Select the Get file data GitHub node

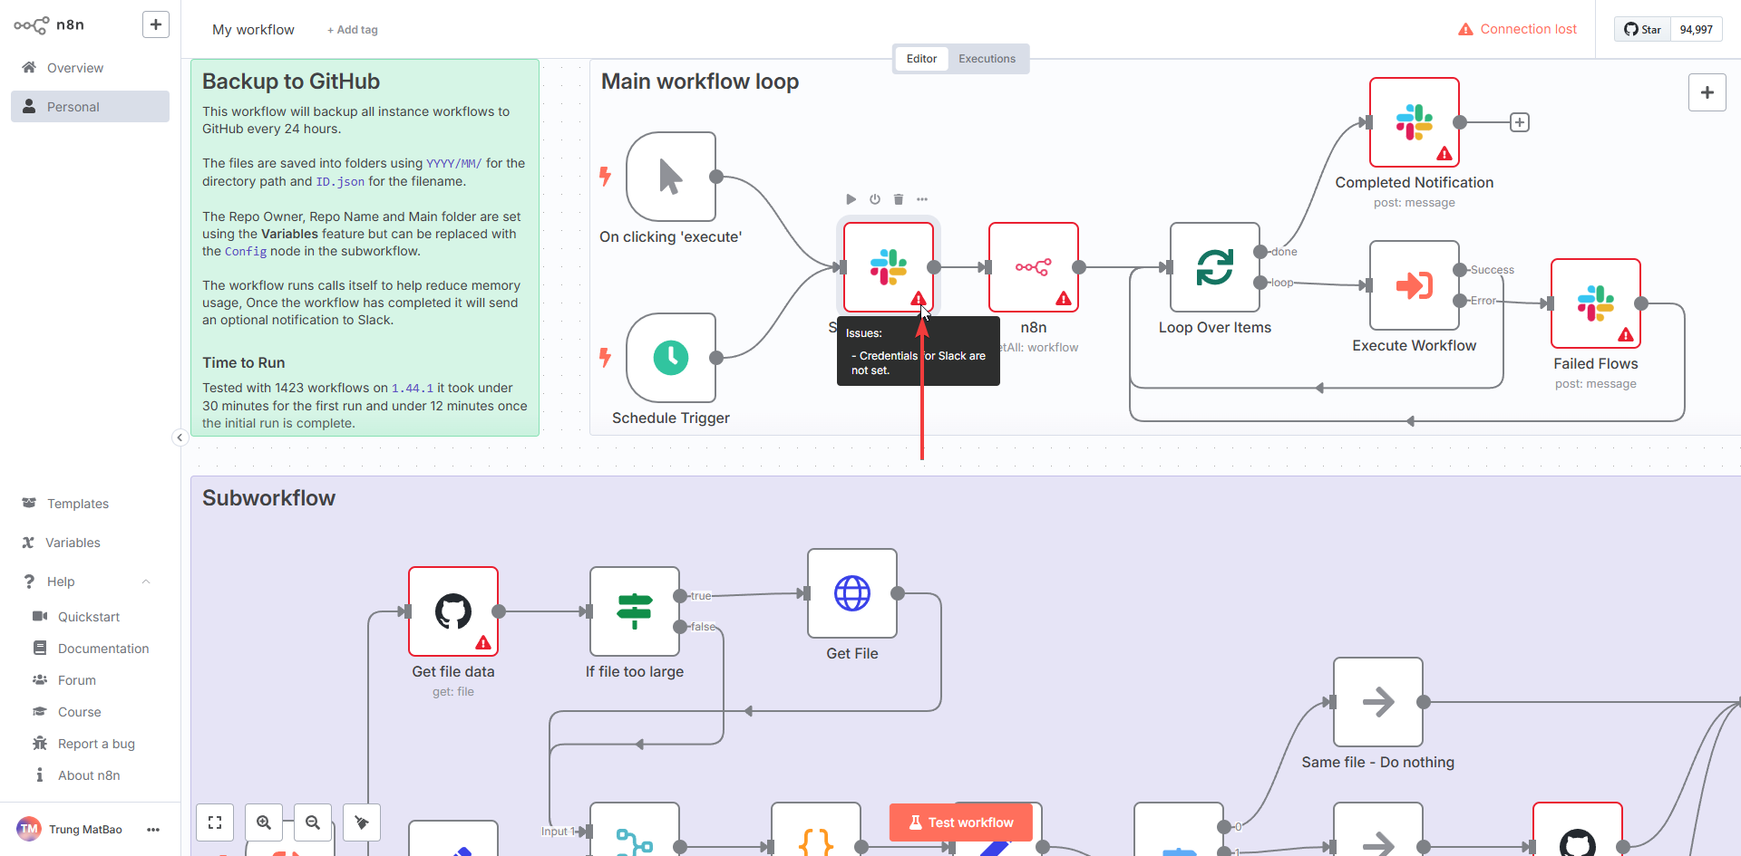[x=453, y=611]
